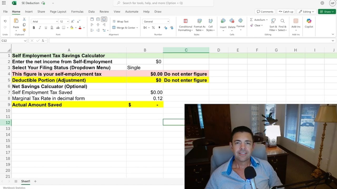Expand the Merge & Center options arrow
The image size is (337, 189).
pos(137,28)
